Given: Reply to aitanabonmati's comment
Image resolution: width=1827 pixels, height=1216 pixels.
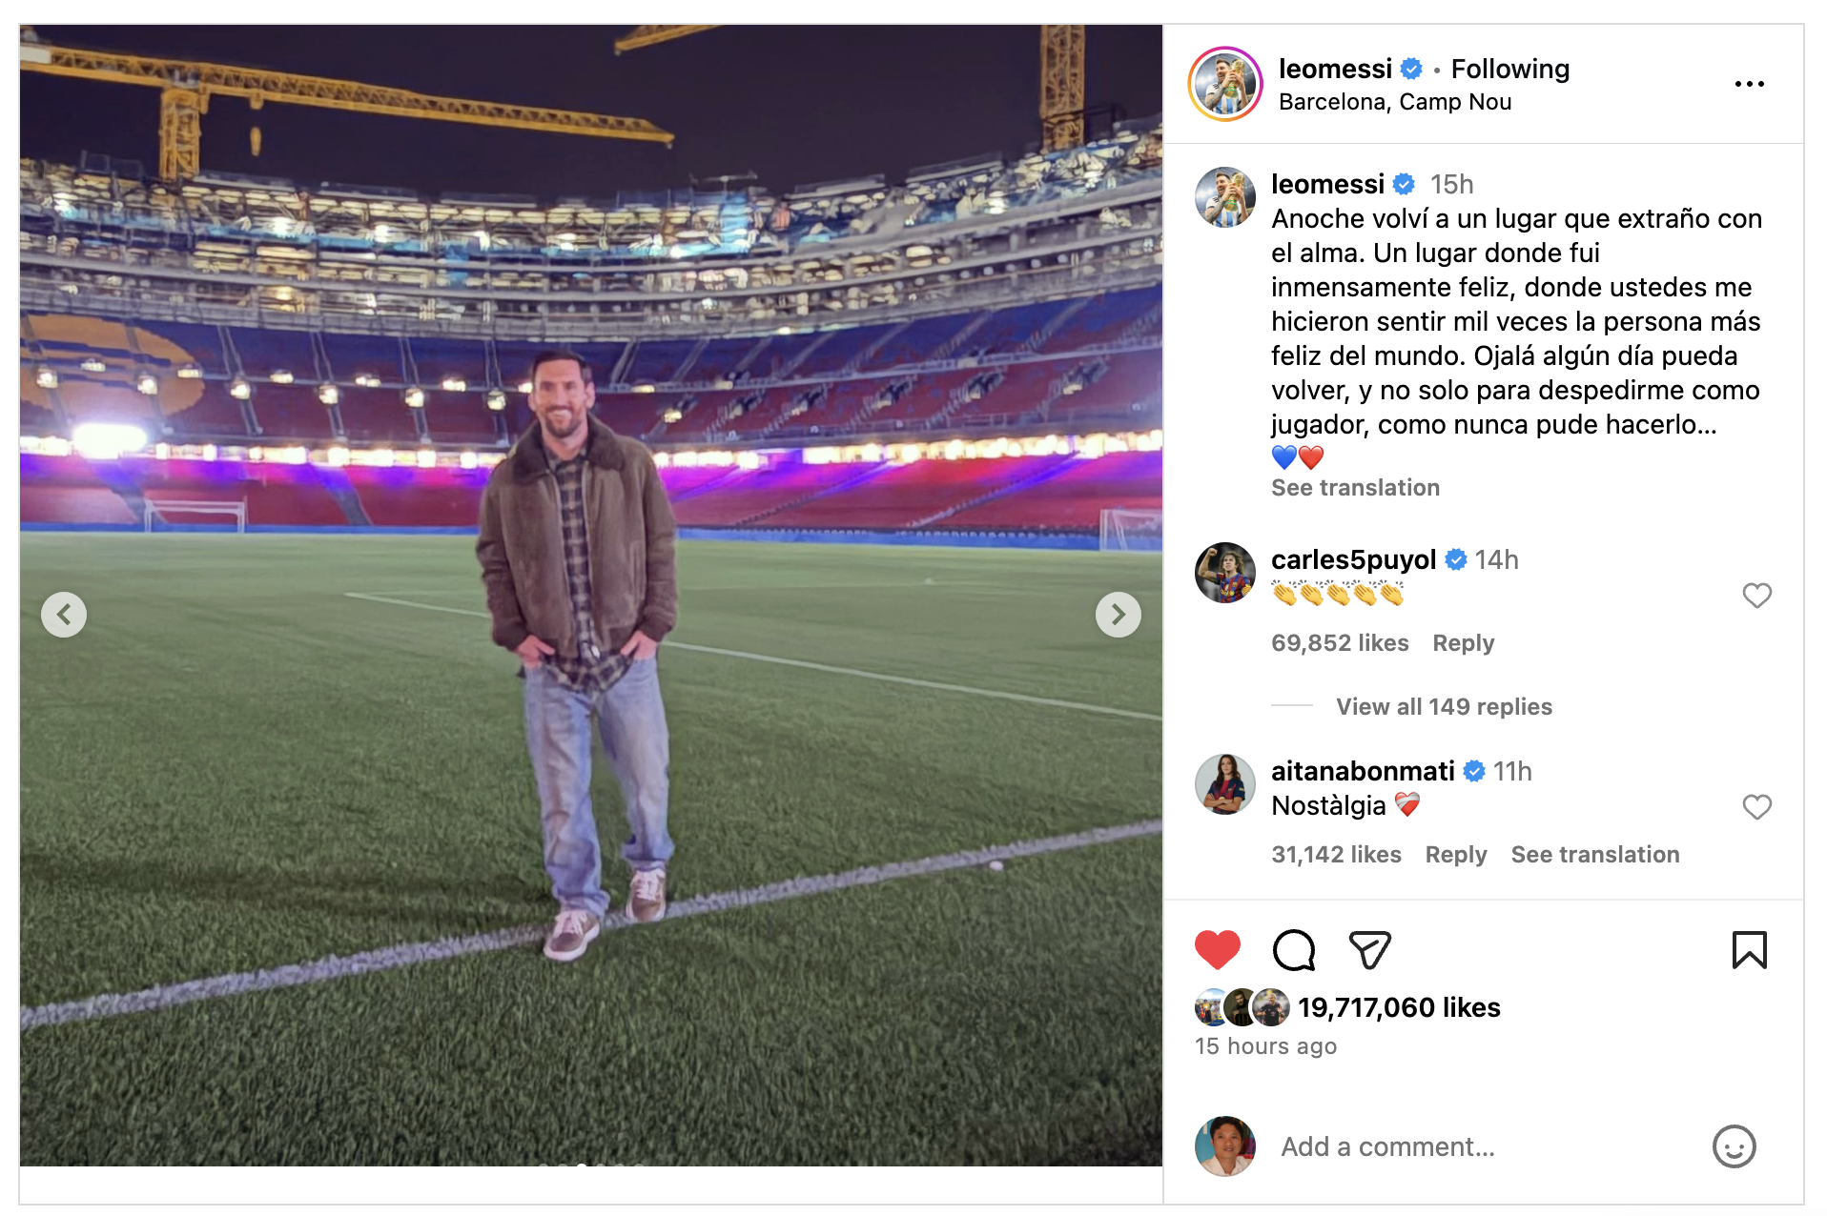Looking at the screenshot, I should point(1455,855).
